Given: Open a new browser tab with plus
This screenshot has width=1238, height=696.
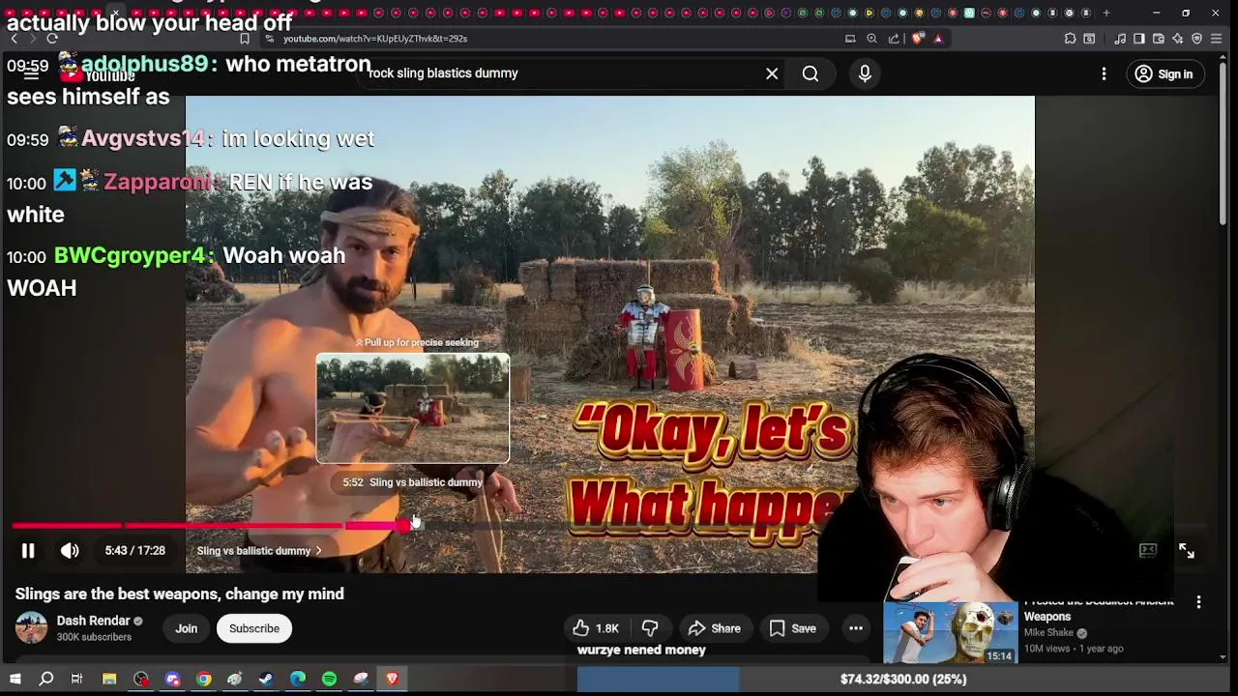Looking at the screenshot, I should pos(1106,13).
